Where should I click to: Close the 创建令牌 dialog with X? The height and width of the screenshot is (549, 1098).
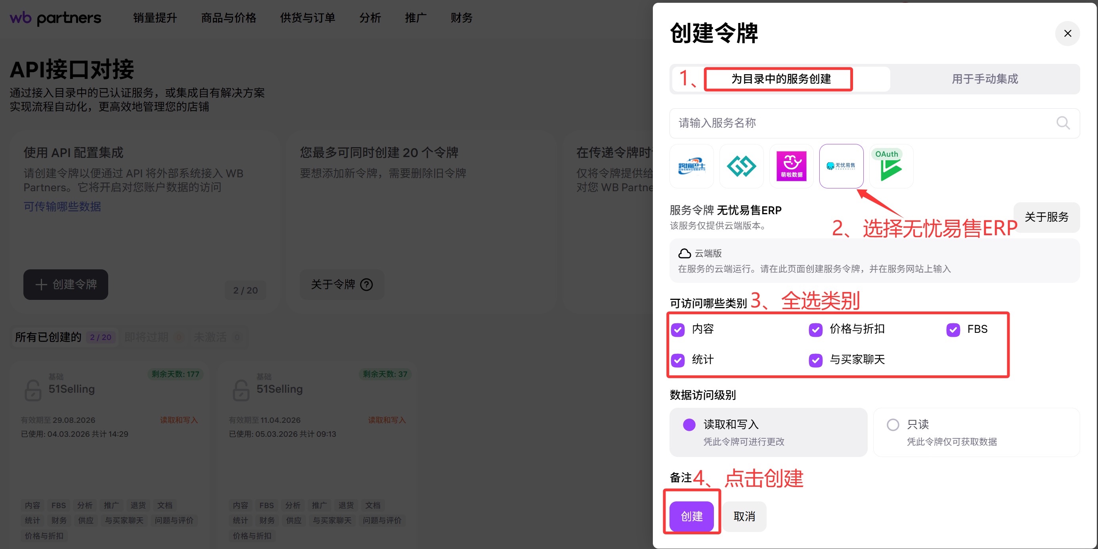coord(1067,33)
